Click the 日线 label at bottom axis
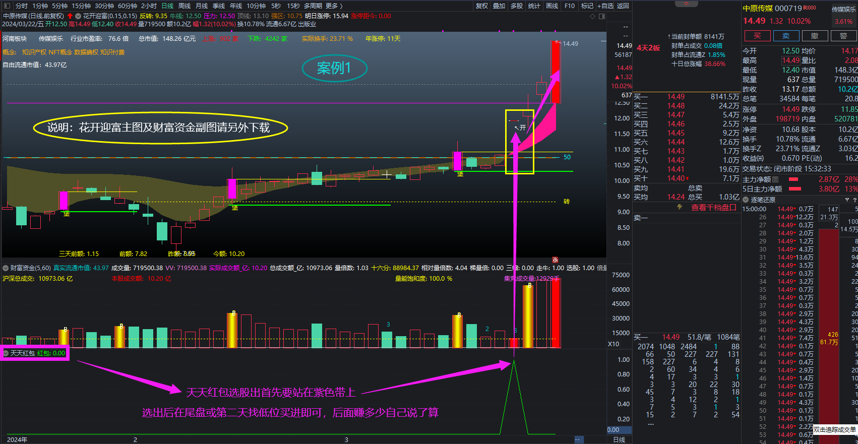Image resolution: width=858 pixels, height=444 pixels. tap(619, 440)
